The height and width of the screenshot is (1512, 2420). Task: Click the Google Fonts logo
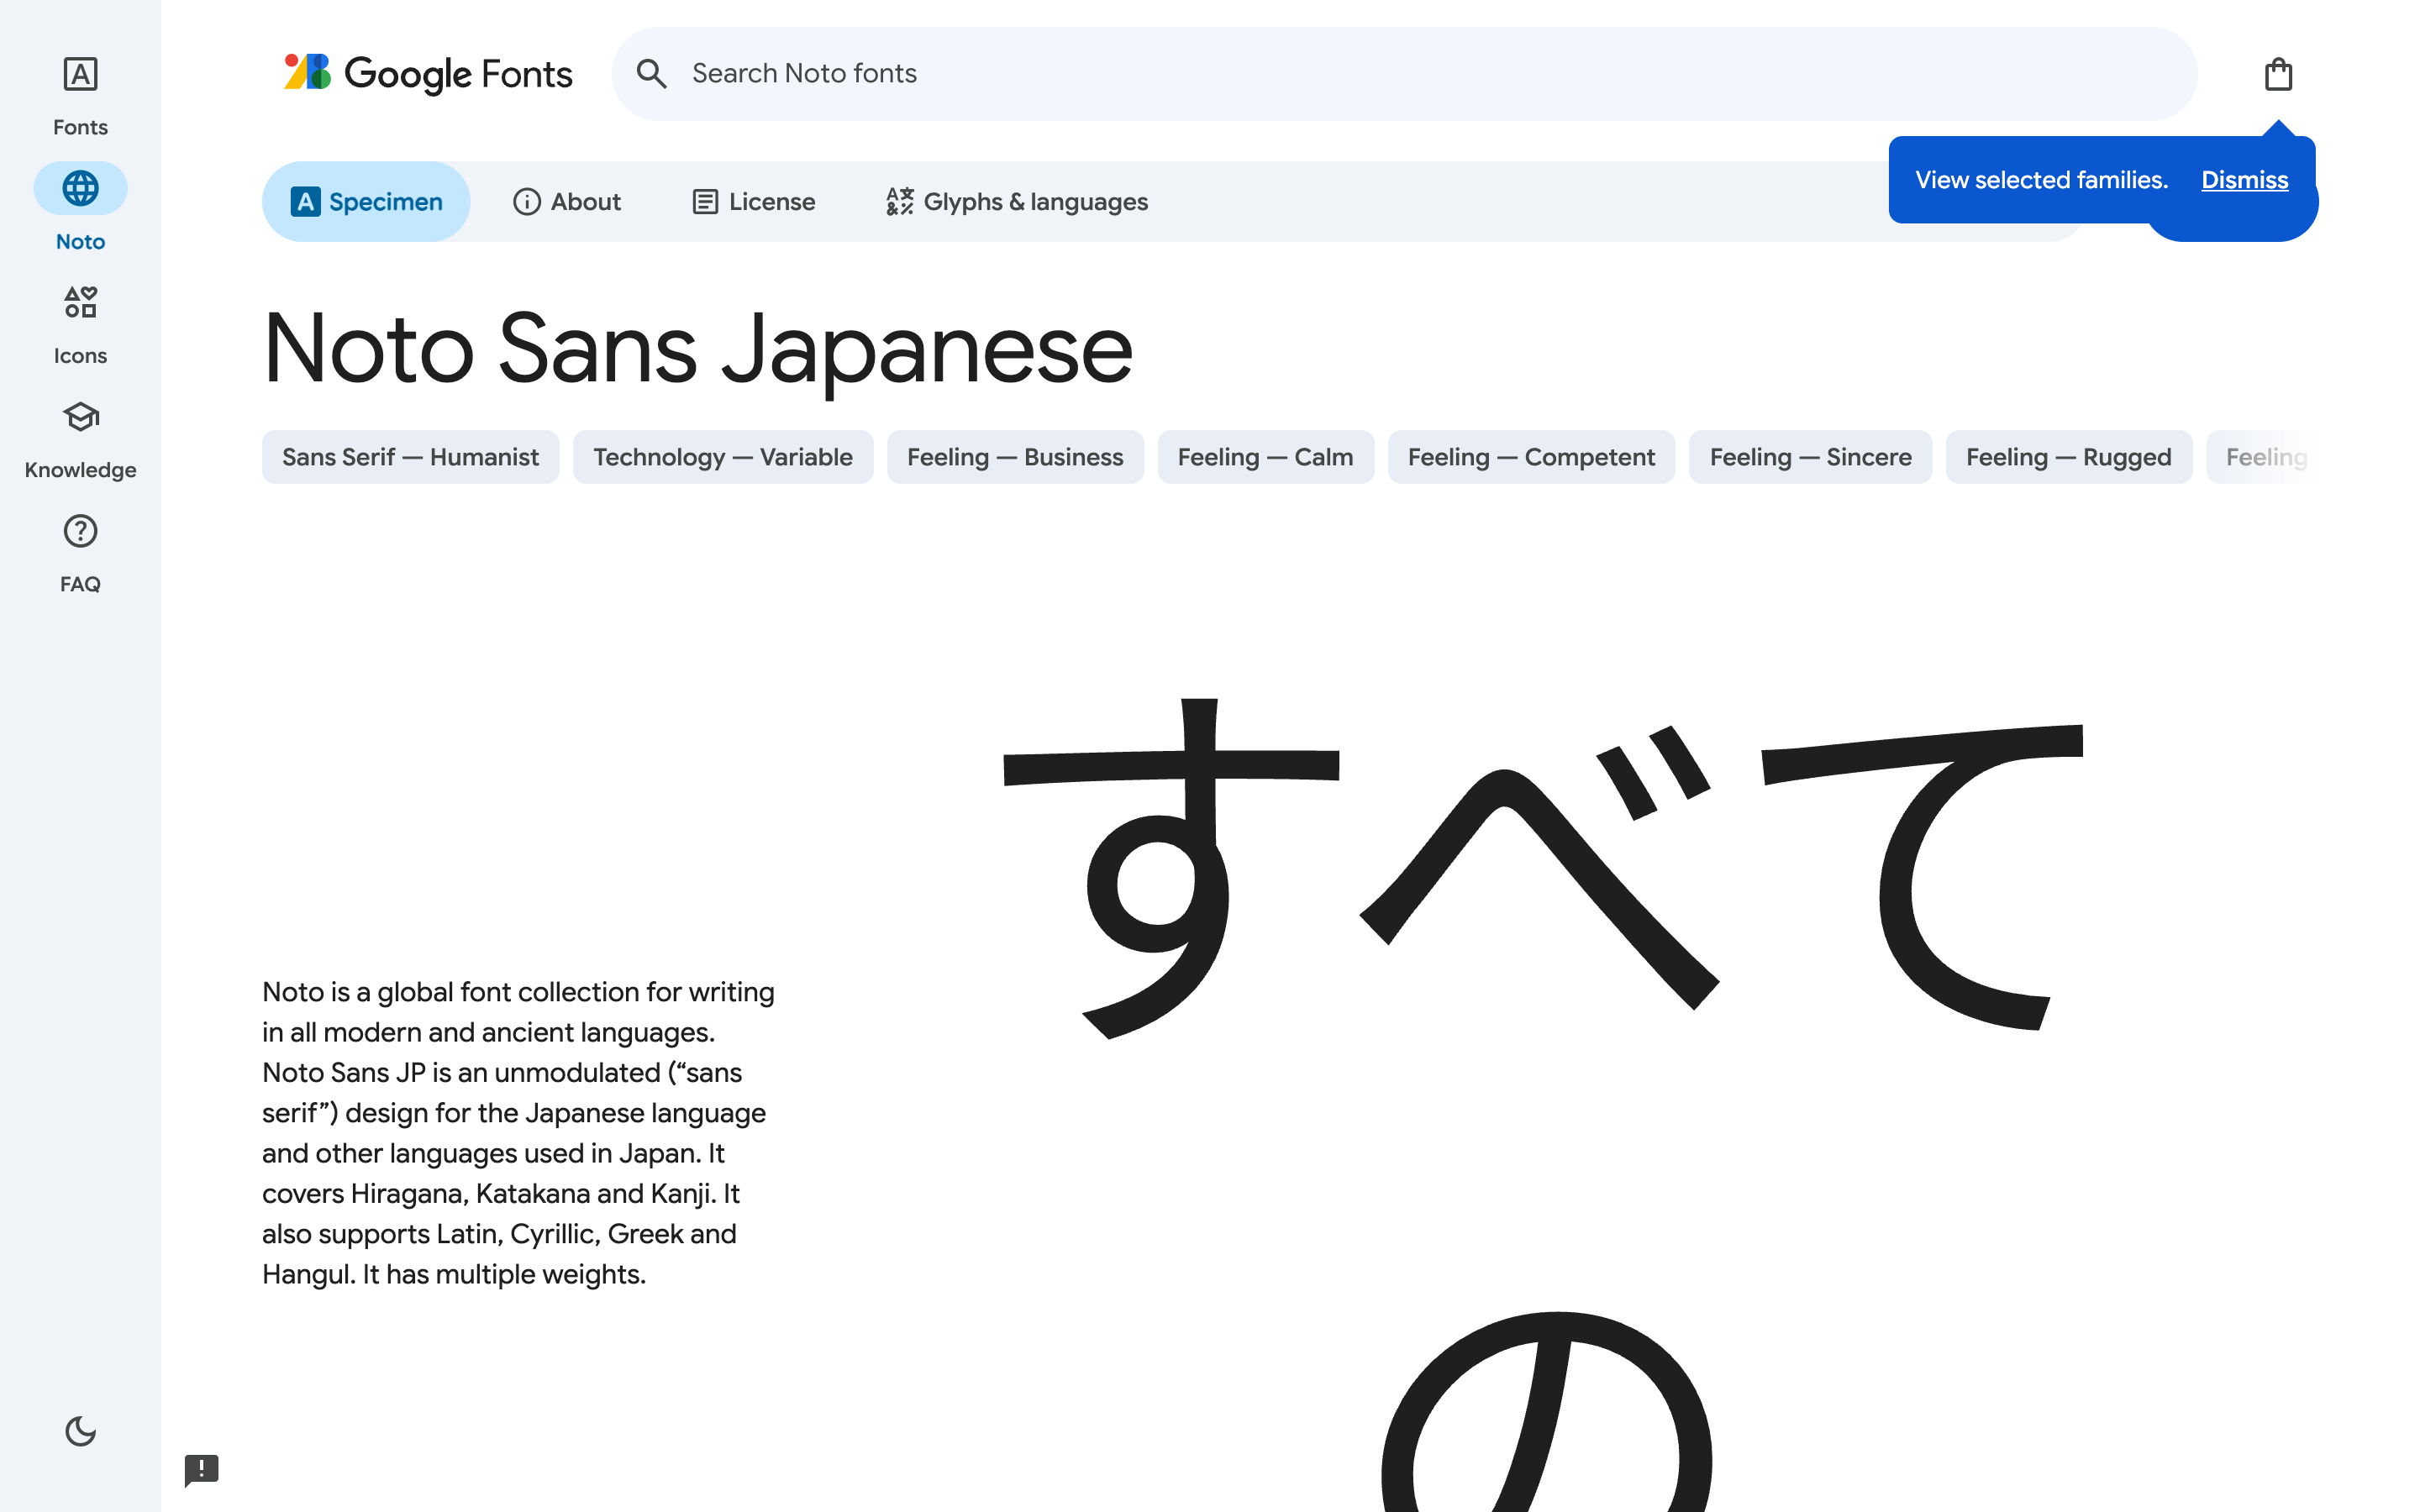click(428, 74)
